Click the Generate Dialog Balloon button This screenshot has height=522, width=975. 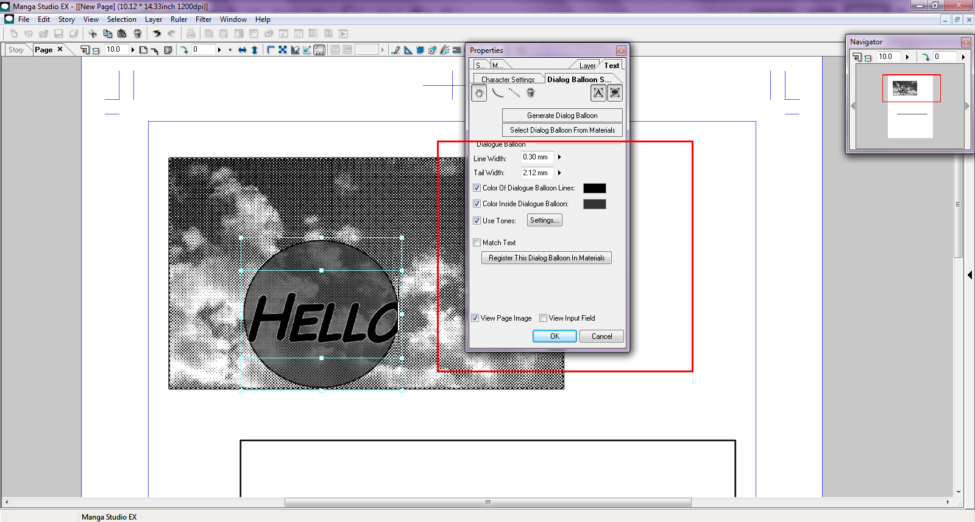562,116
